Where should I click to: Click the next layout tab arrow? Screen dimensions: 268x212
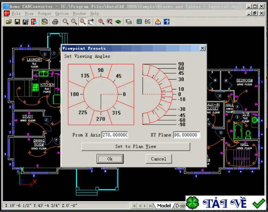pyautogui.click(x=145, y=206)
